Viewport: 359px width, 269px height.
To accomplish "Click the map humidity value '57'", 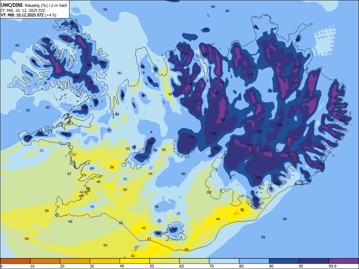I will [x=74, y=155].
